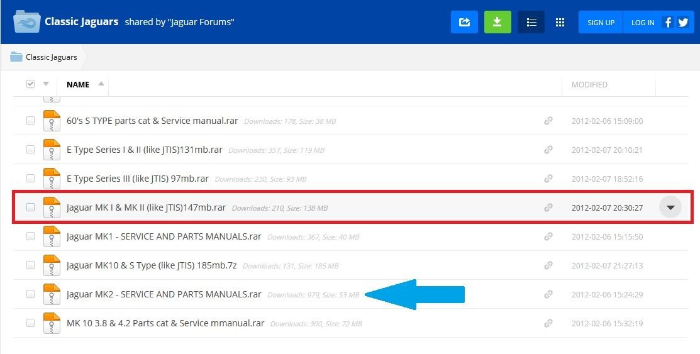Click the MediaFire folder logo icon
This screenshot has width=700, height=354.
[x=27, y=22]
